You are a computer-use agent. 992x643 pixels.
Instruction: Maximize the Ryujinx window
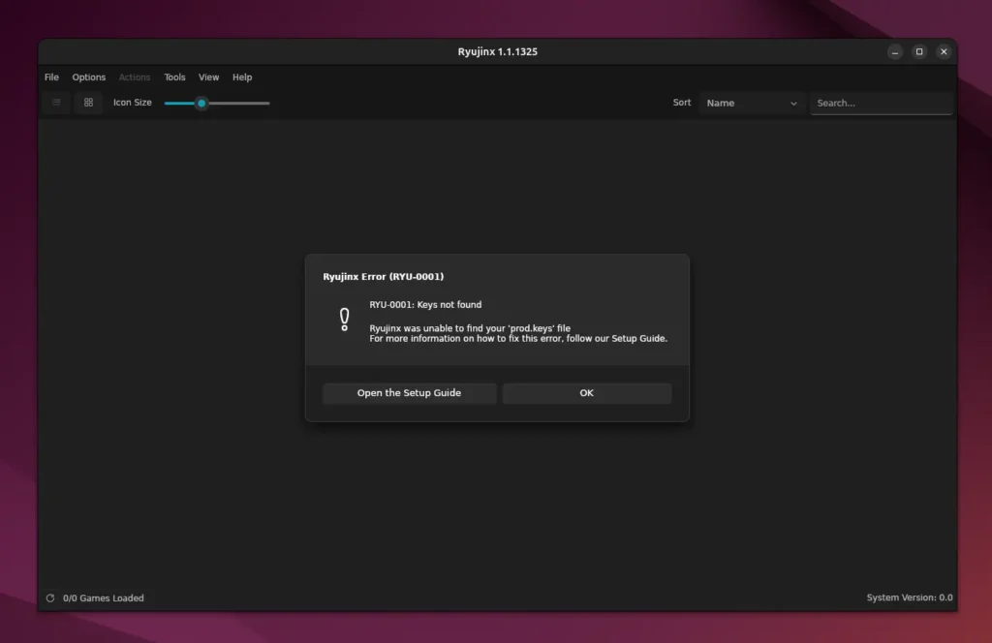[919, 51]
